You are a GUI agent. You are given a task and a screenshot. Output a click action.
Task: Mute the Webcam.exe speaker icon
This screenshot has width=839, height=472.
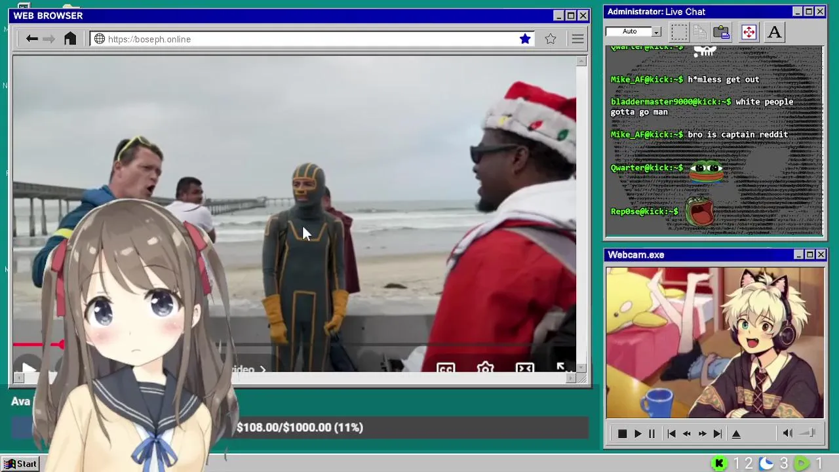click(x=788, y=433)
